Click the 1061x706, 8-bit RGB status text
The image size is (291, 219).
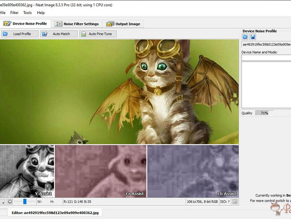click(202, 202)
